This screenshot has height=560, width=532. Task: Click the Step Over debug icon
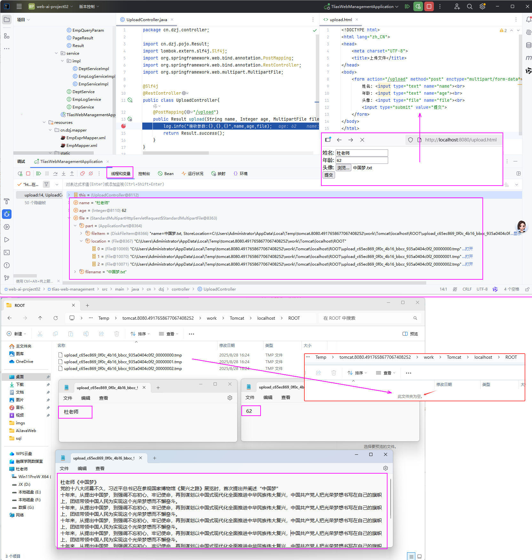(55, 173)
